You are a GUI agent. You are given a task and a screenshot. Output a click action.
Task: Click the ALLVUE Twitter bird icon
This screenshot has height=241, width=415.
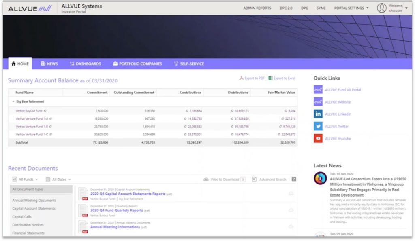click(318, 126)
